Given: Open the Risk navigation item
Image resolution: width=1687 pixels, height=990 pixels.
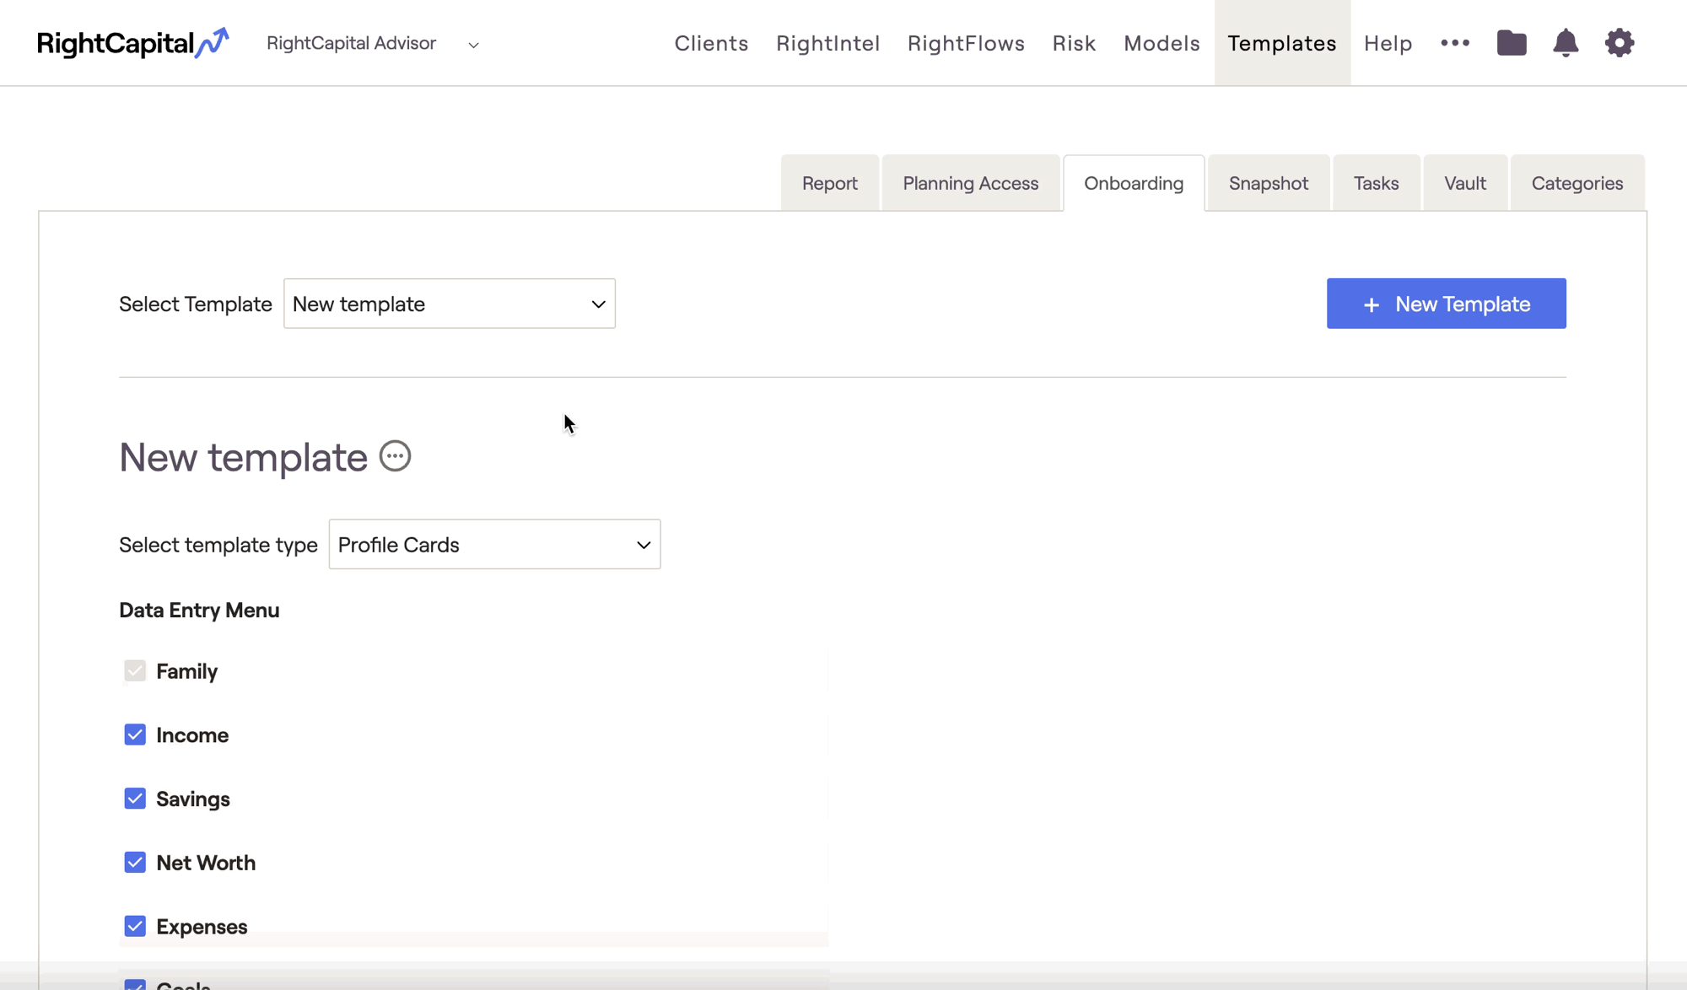Looking at the screenshot, I should 1074,43.
